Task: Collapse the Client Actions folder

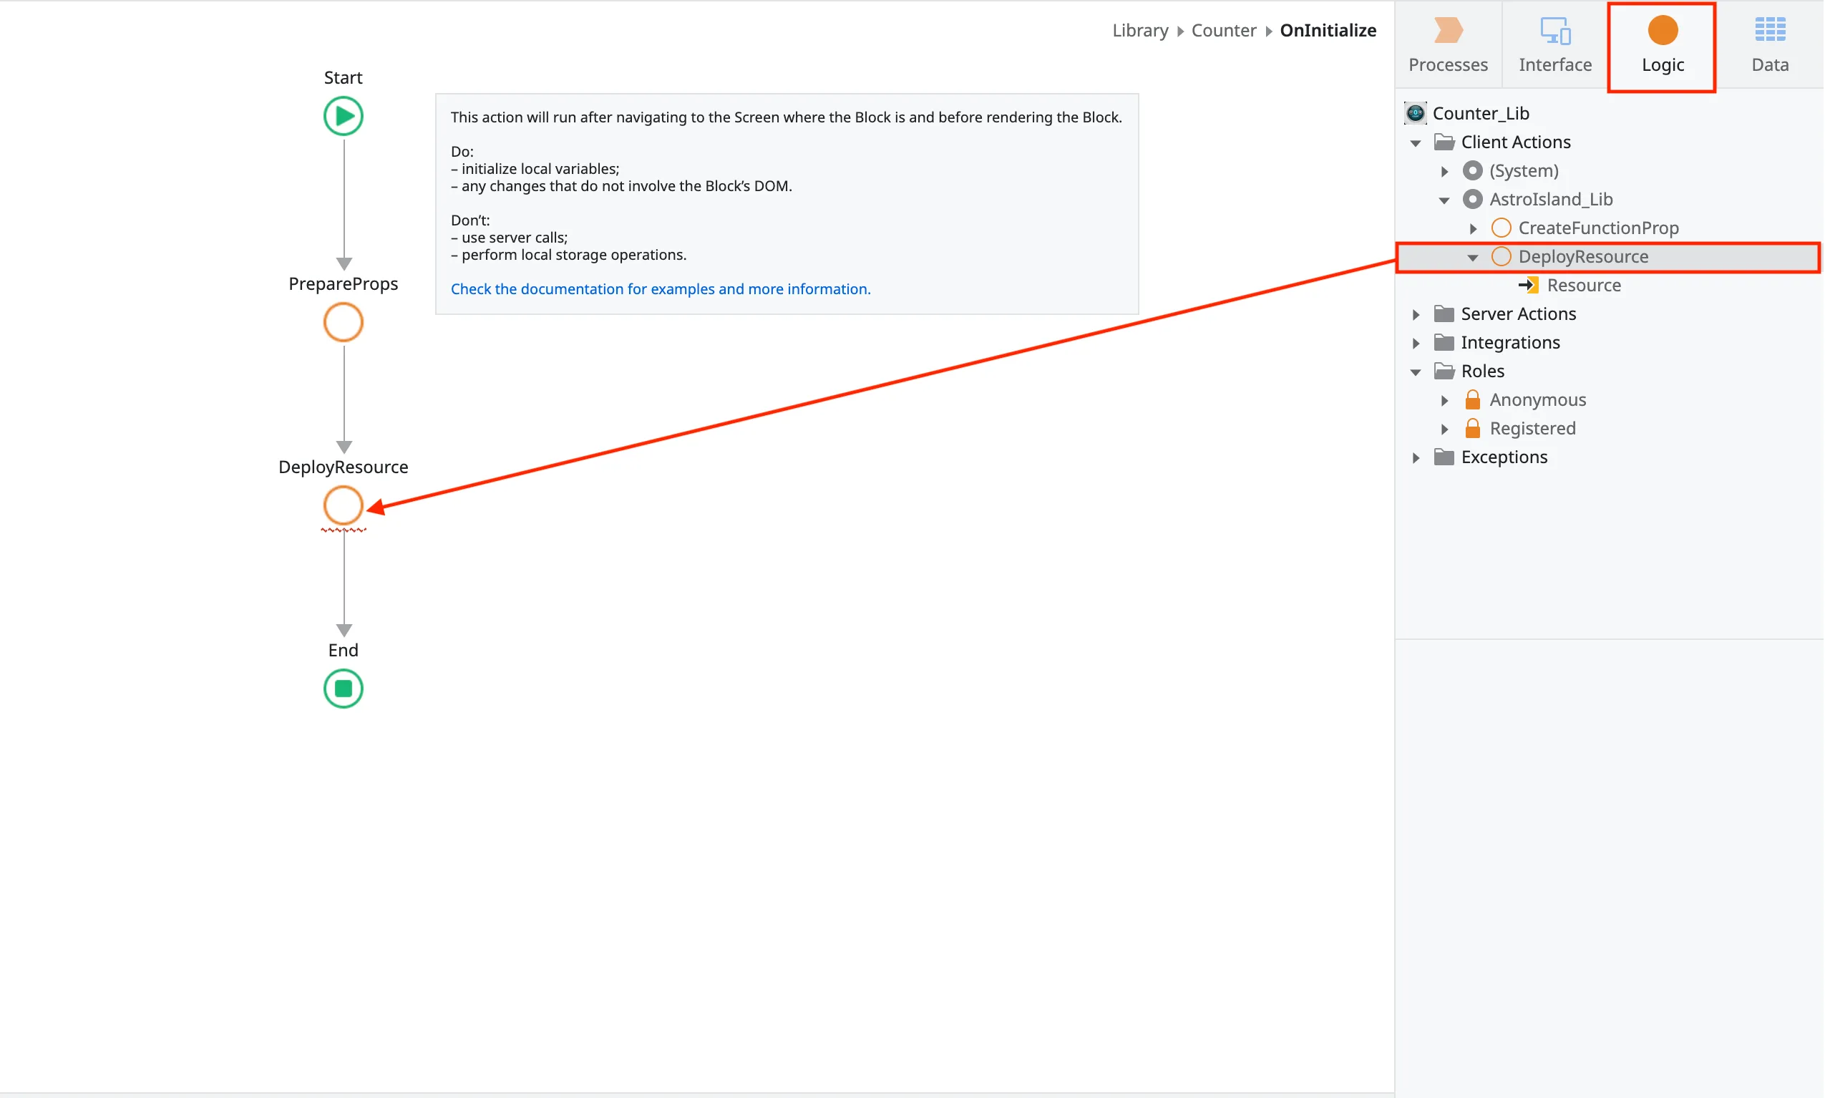Action: [1415, 142]
